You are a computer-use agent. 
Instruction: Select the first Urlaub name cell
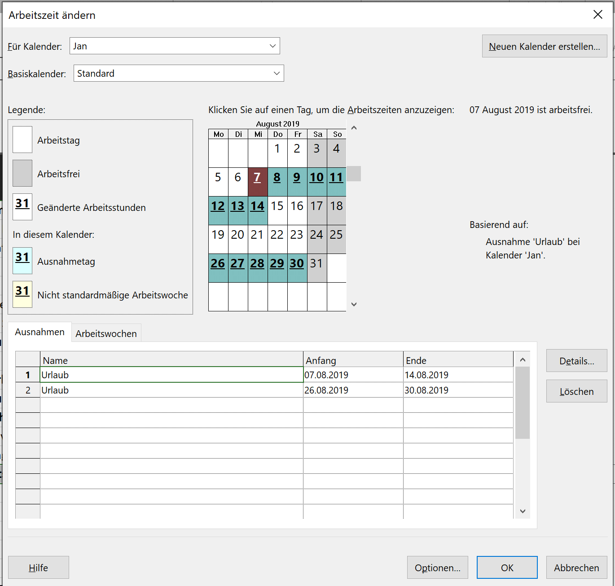pyautogui.click(x=172, y=375)
